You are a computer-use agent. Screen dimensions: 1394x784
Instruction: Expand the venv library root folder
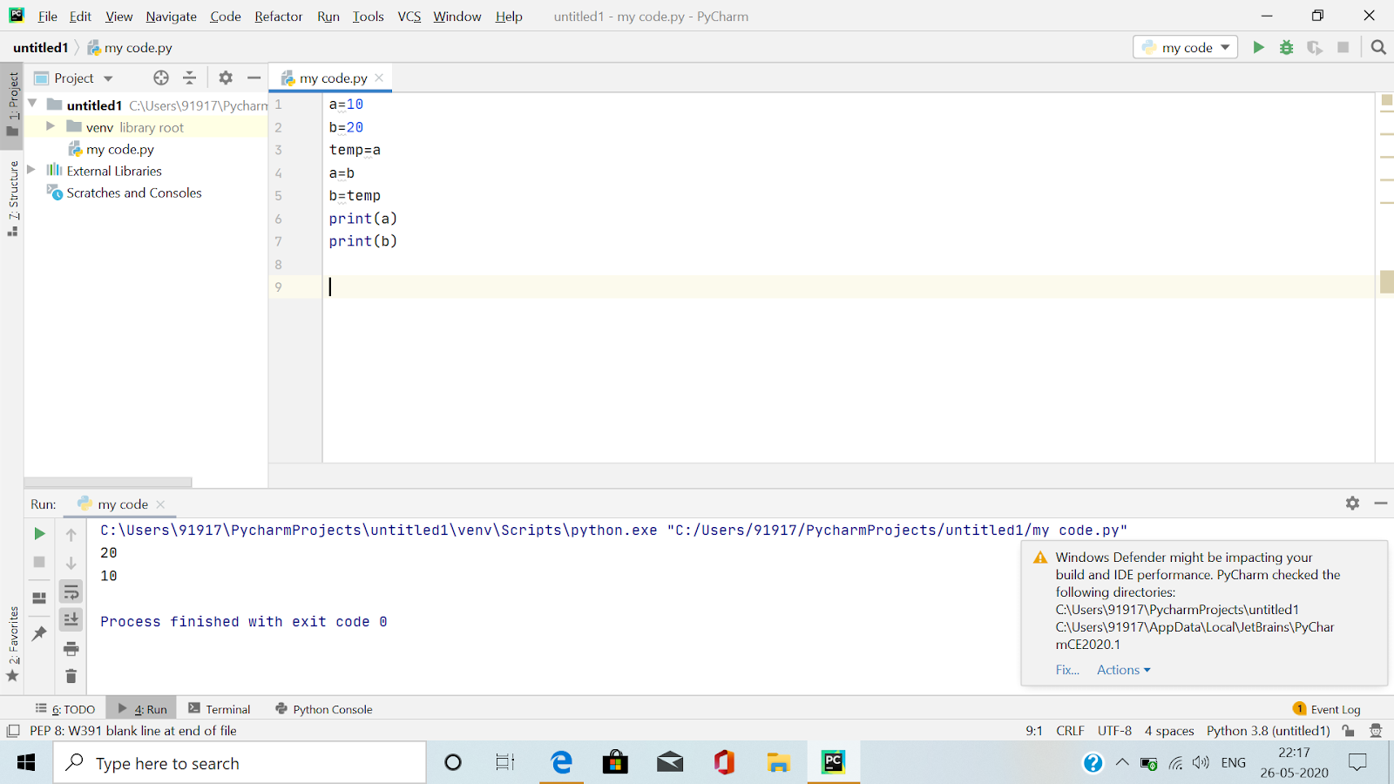pyautogui.click(x=51, y=126)
